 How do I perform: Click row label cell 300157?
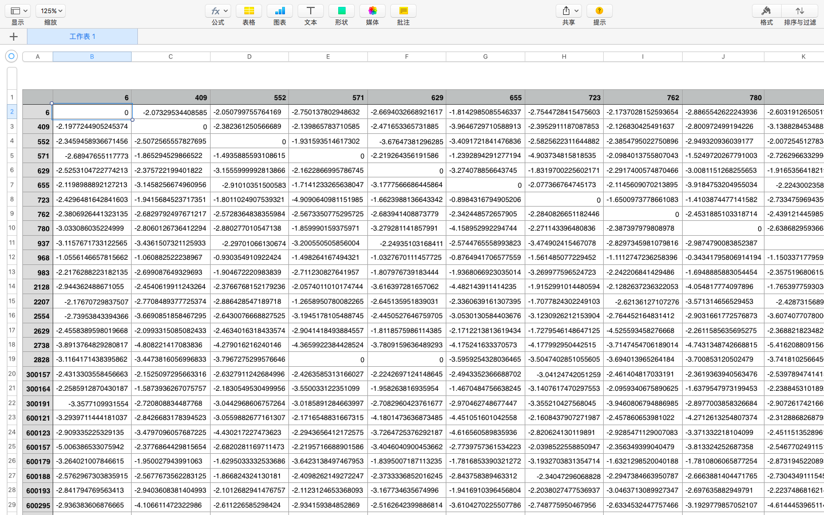tap(38, 374)
